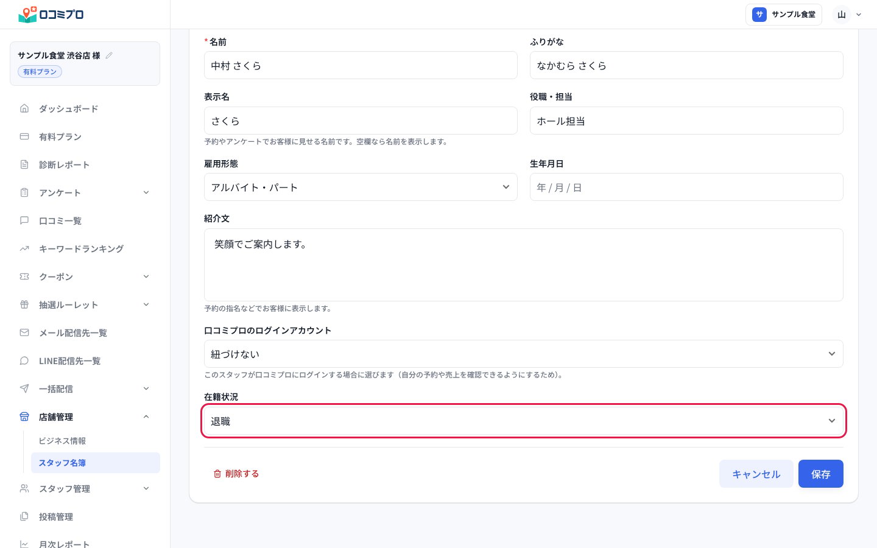
Task: Click the 投稿管理 copy icon
Action: (24, 516)
